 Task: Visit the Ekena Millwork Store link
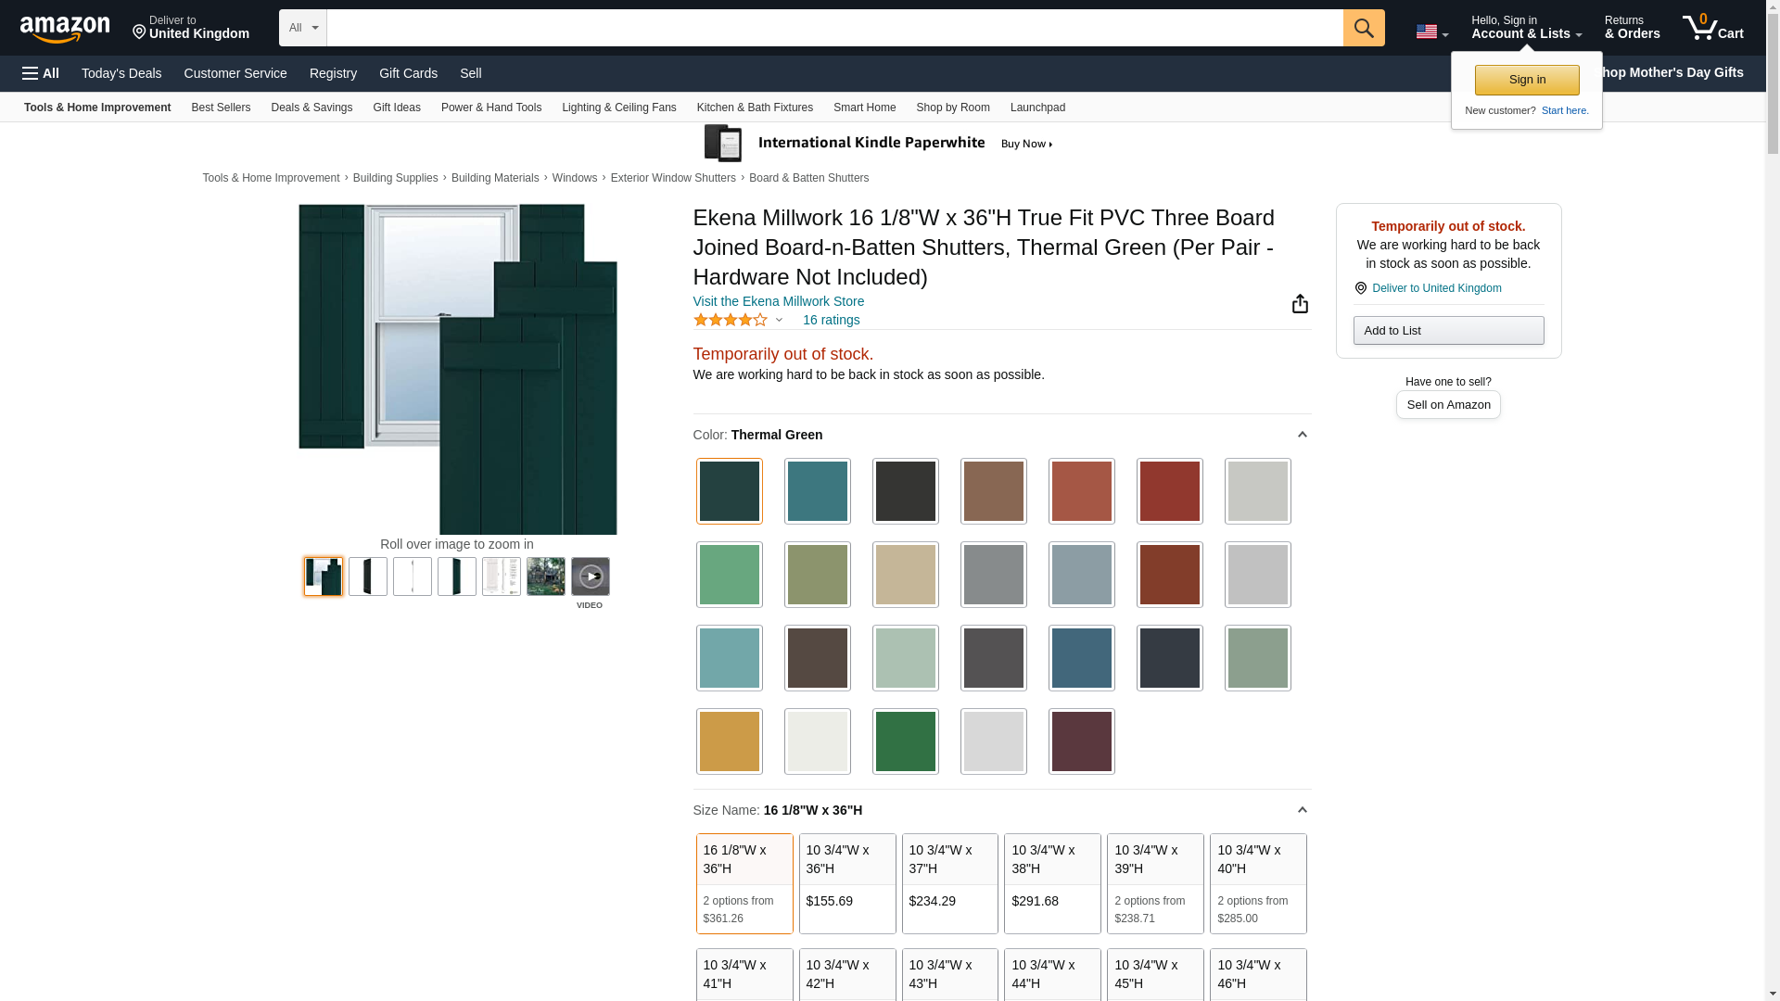coord(778,301)
